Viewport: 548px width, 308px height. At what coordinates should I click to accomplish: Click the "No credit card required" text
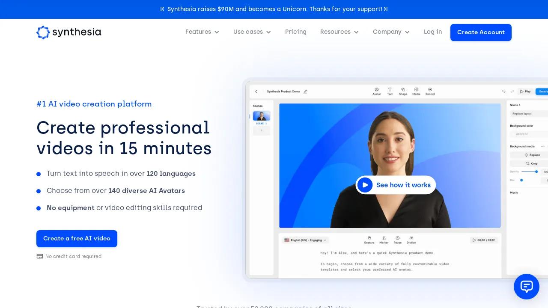[x=73, y=256]
